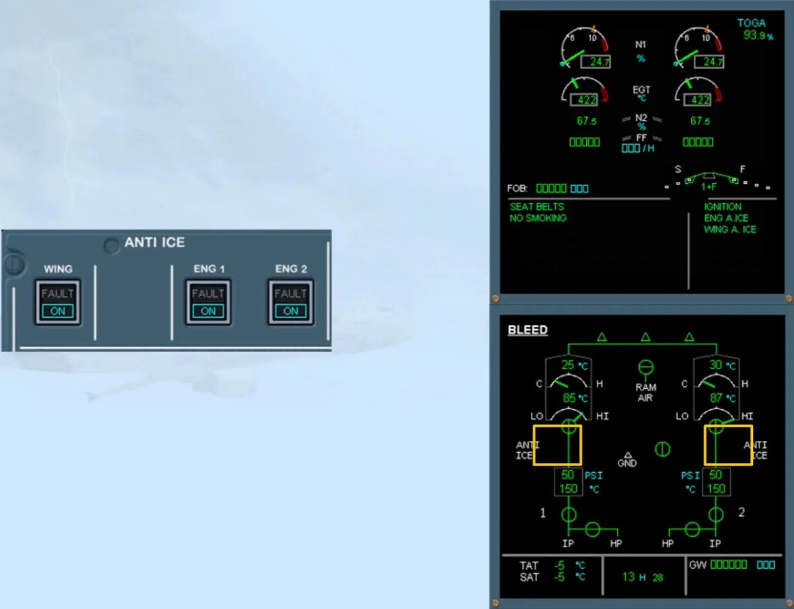Select engine 2 bleed valve symbol

pyautogui.click(x=716, y=514)
